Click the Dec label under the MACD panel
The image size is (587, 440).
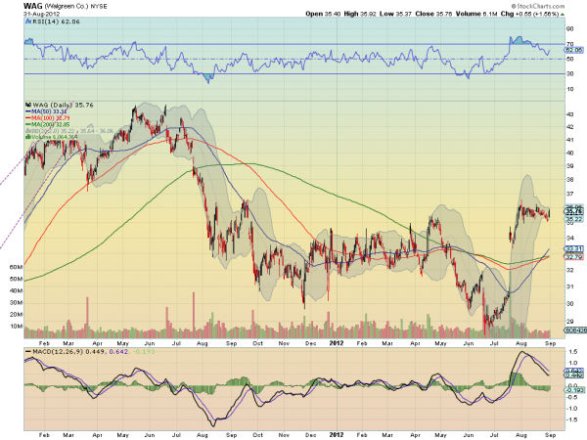pyautogui.click(x=310, y=435)
